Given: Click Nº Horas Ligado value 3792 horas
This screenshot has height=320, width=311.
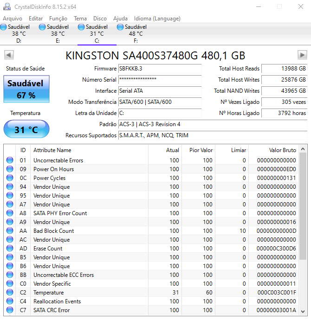Looking at the screenshot, I should 284,113.
